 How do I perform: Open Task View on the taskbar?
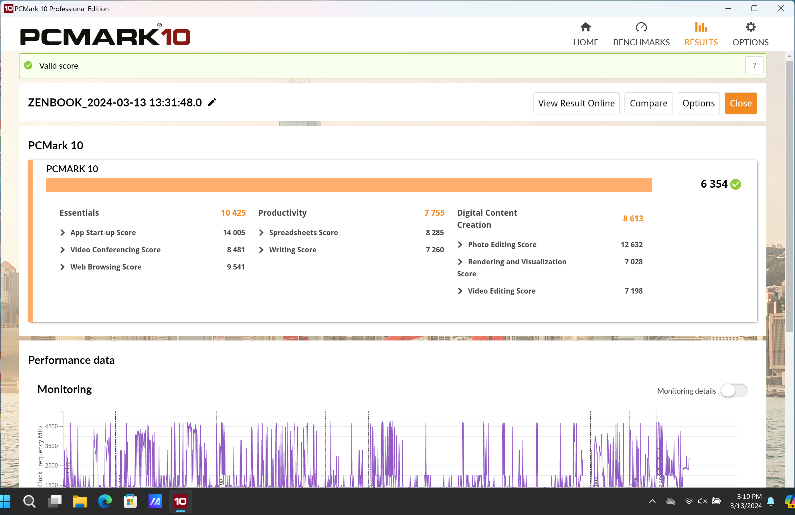[x=55, y=501]
